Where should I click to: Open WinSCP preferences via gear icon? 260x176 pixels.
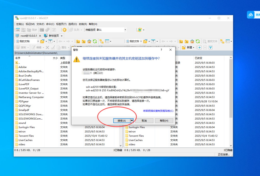(x=65, y=30)
